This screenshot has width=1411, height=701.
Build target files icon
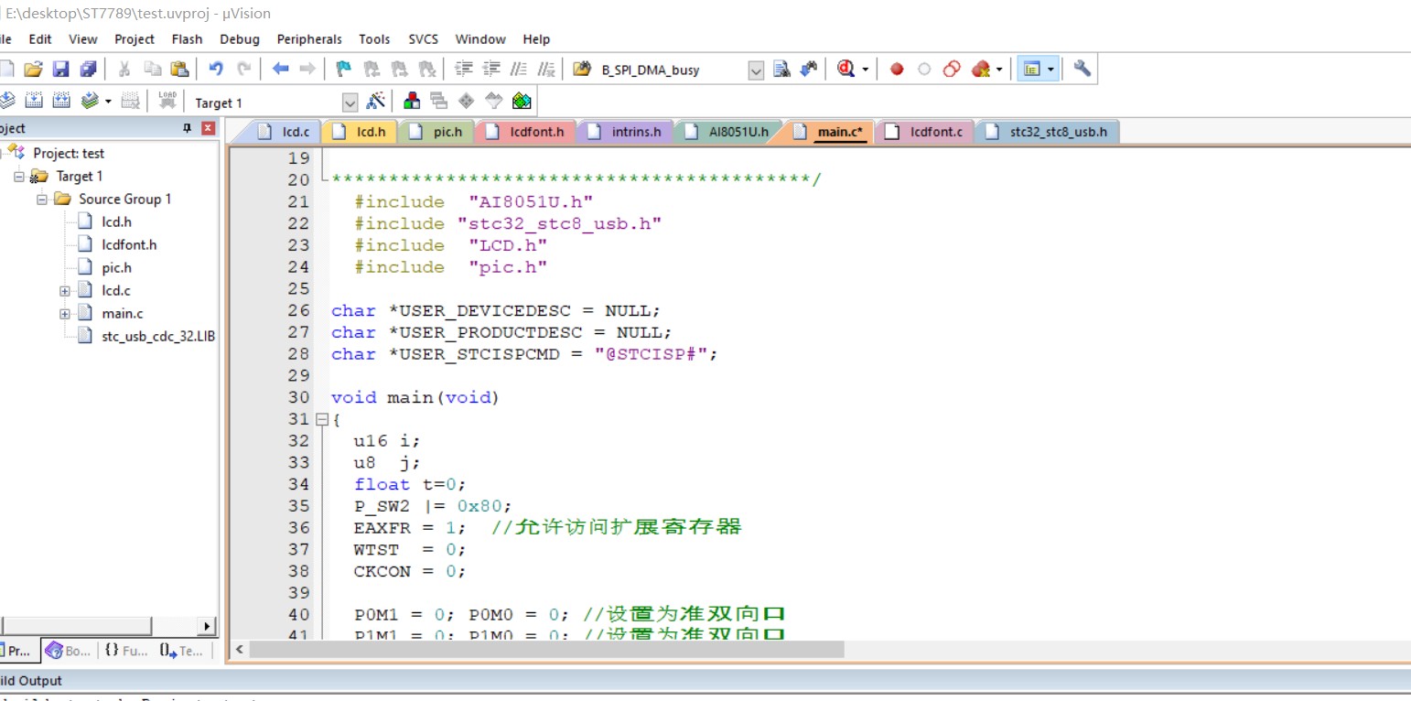click(x=34, y=101)
